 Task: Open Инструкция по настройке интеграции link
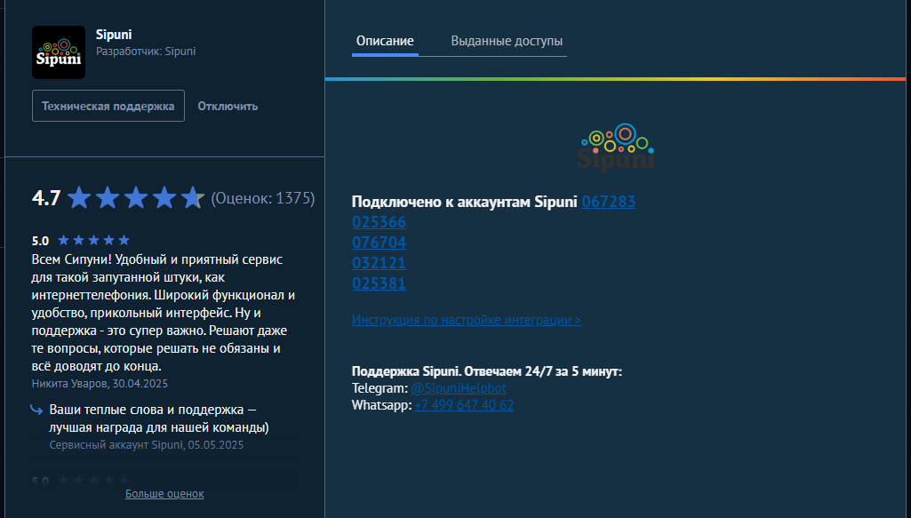click(x=467, y=320)
